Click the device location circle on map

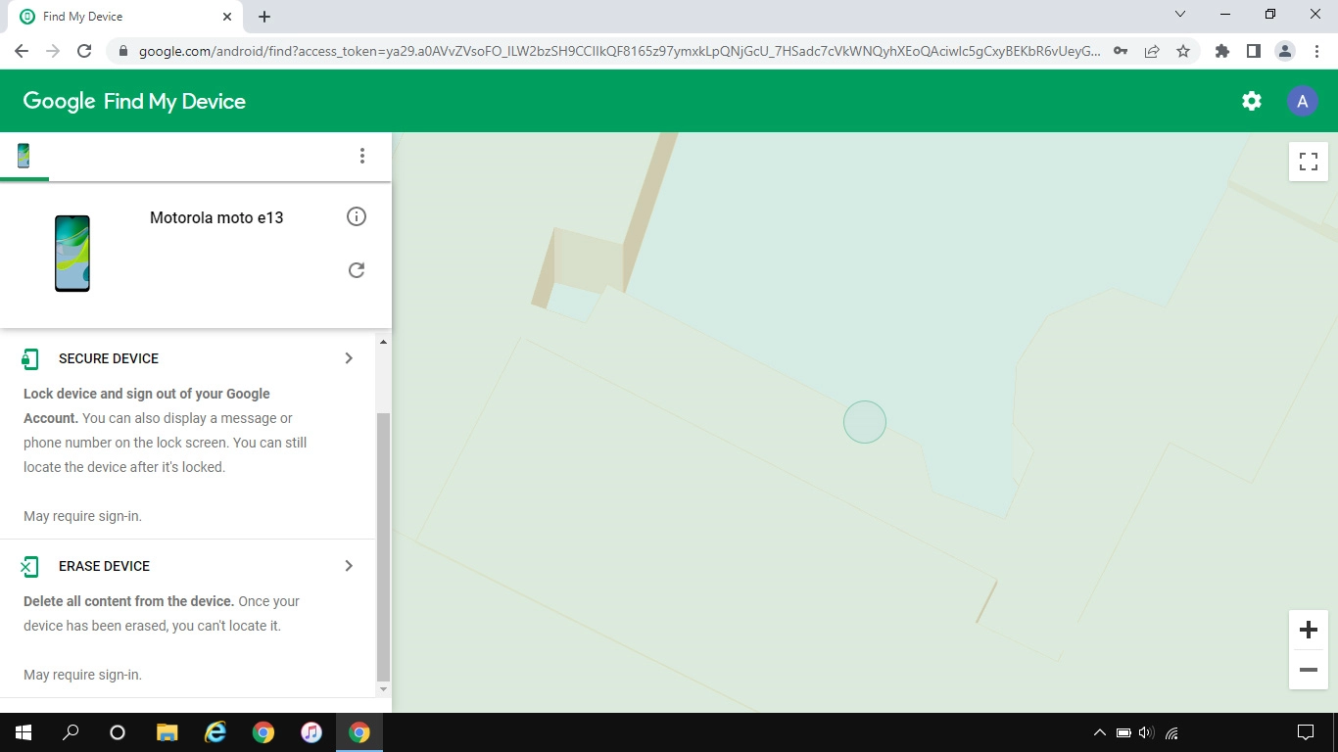point(865,421)
